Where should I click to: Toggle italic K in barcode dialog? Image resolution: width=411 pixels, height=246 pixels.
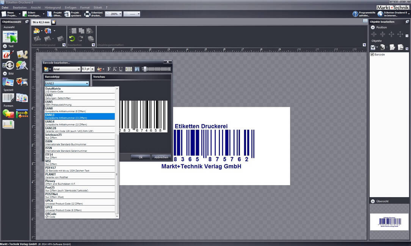coord(115,69)
